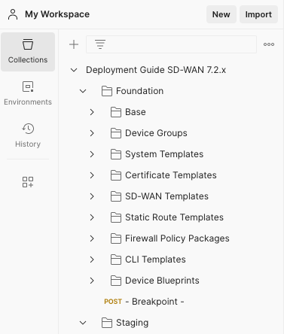
Task: Click the collections search filter field
Action: (x=171, y=44)
